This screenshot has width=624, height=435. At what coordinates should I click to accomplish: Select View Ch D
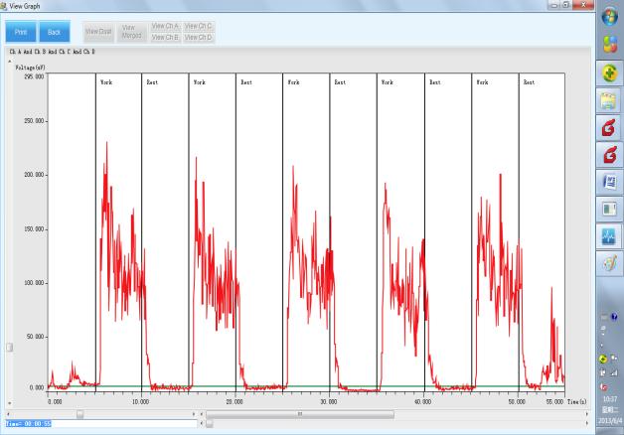198,38
